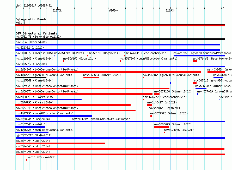Click the blue nsv5869447 variant bar

pos(201,89)
